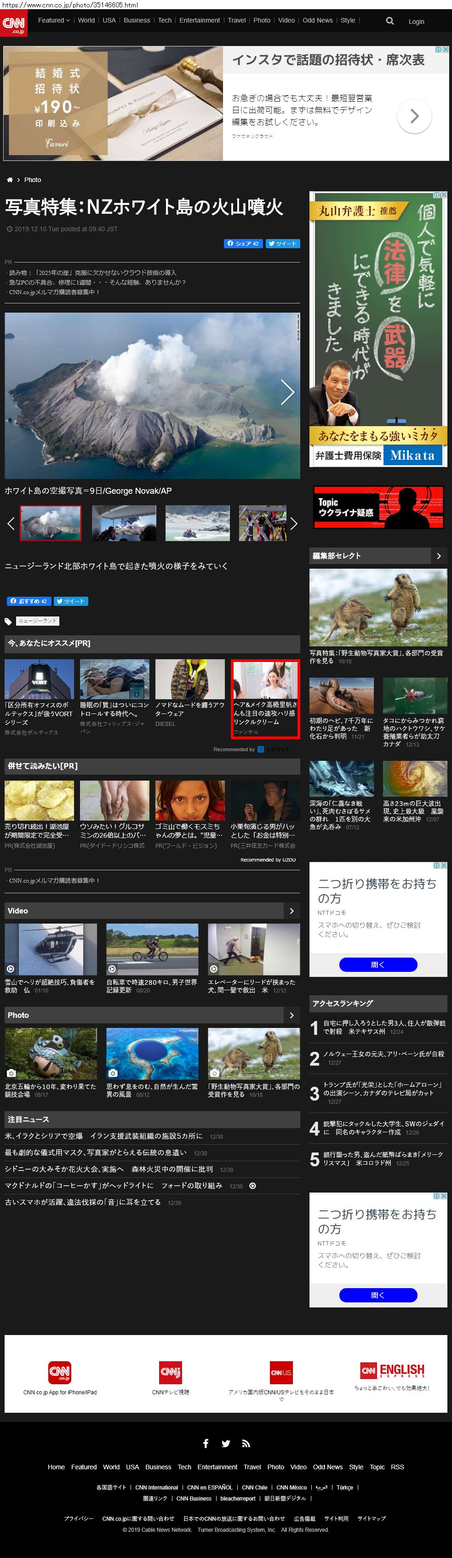The height and width of the screenshot is (1558, 452).
Task: Open the footer RSS feed icon
Action: tap(246, 1443)
